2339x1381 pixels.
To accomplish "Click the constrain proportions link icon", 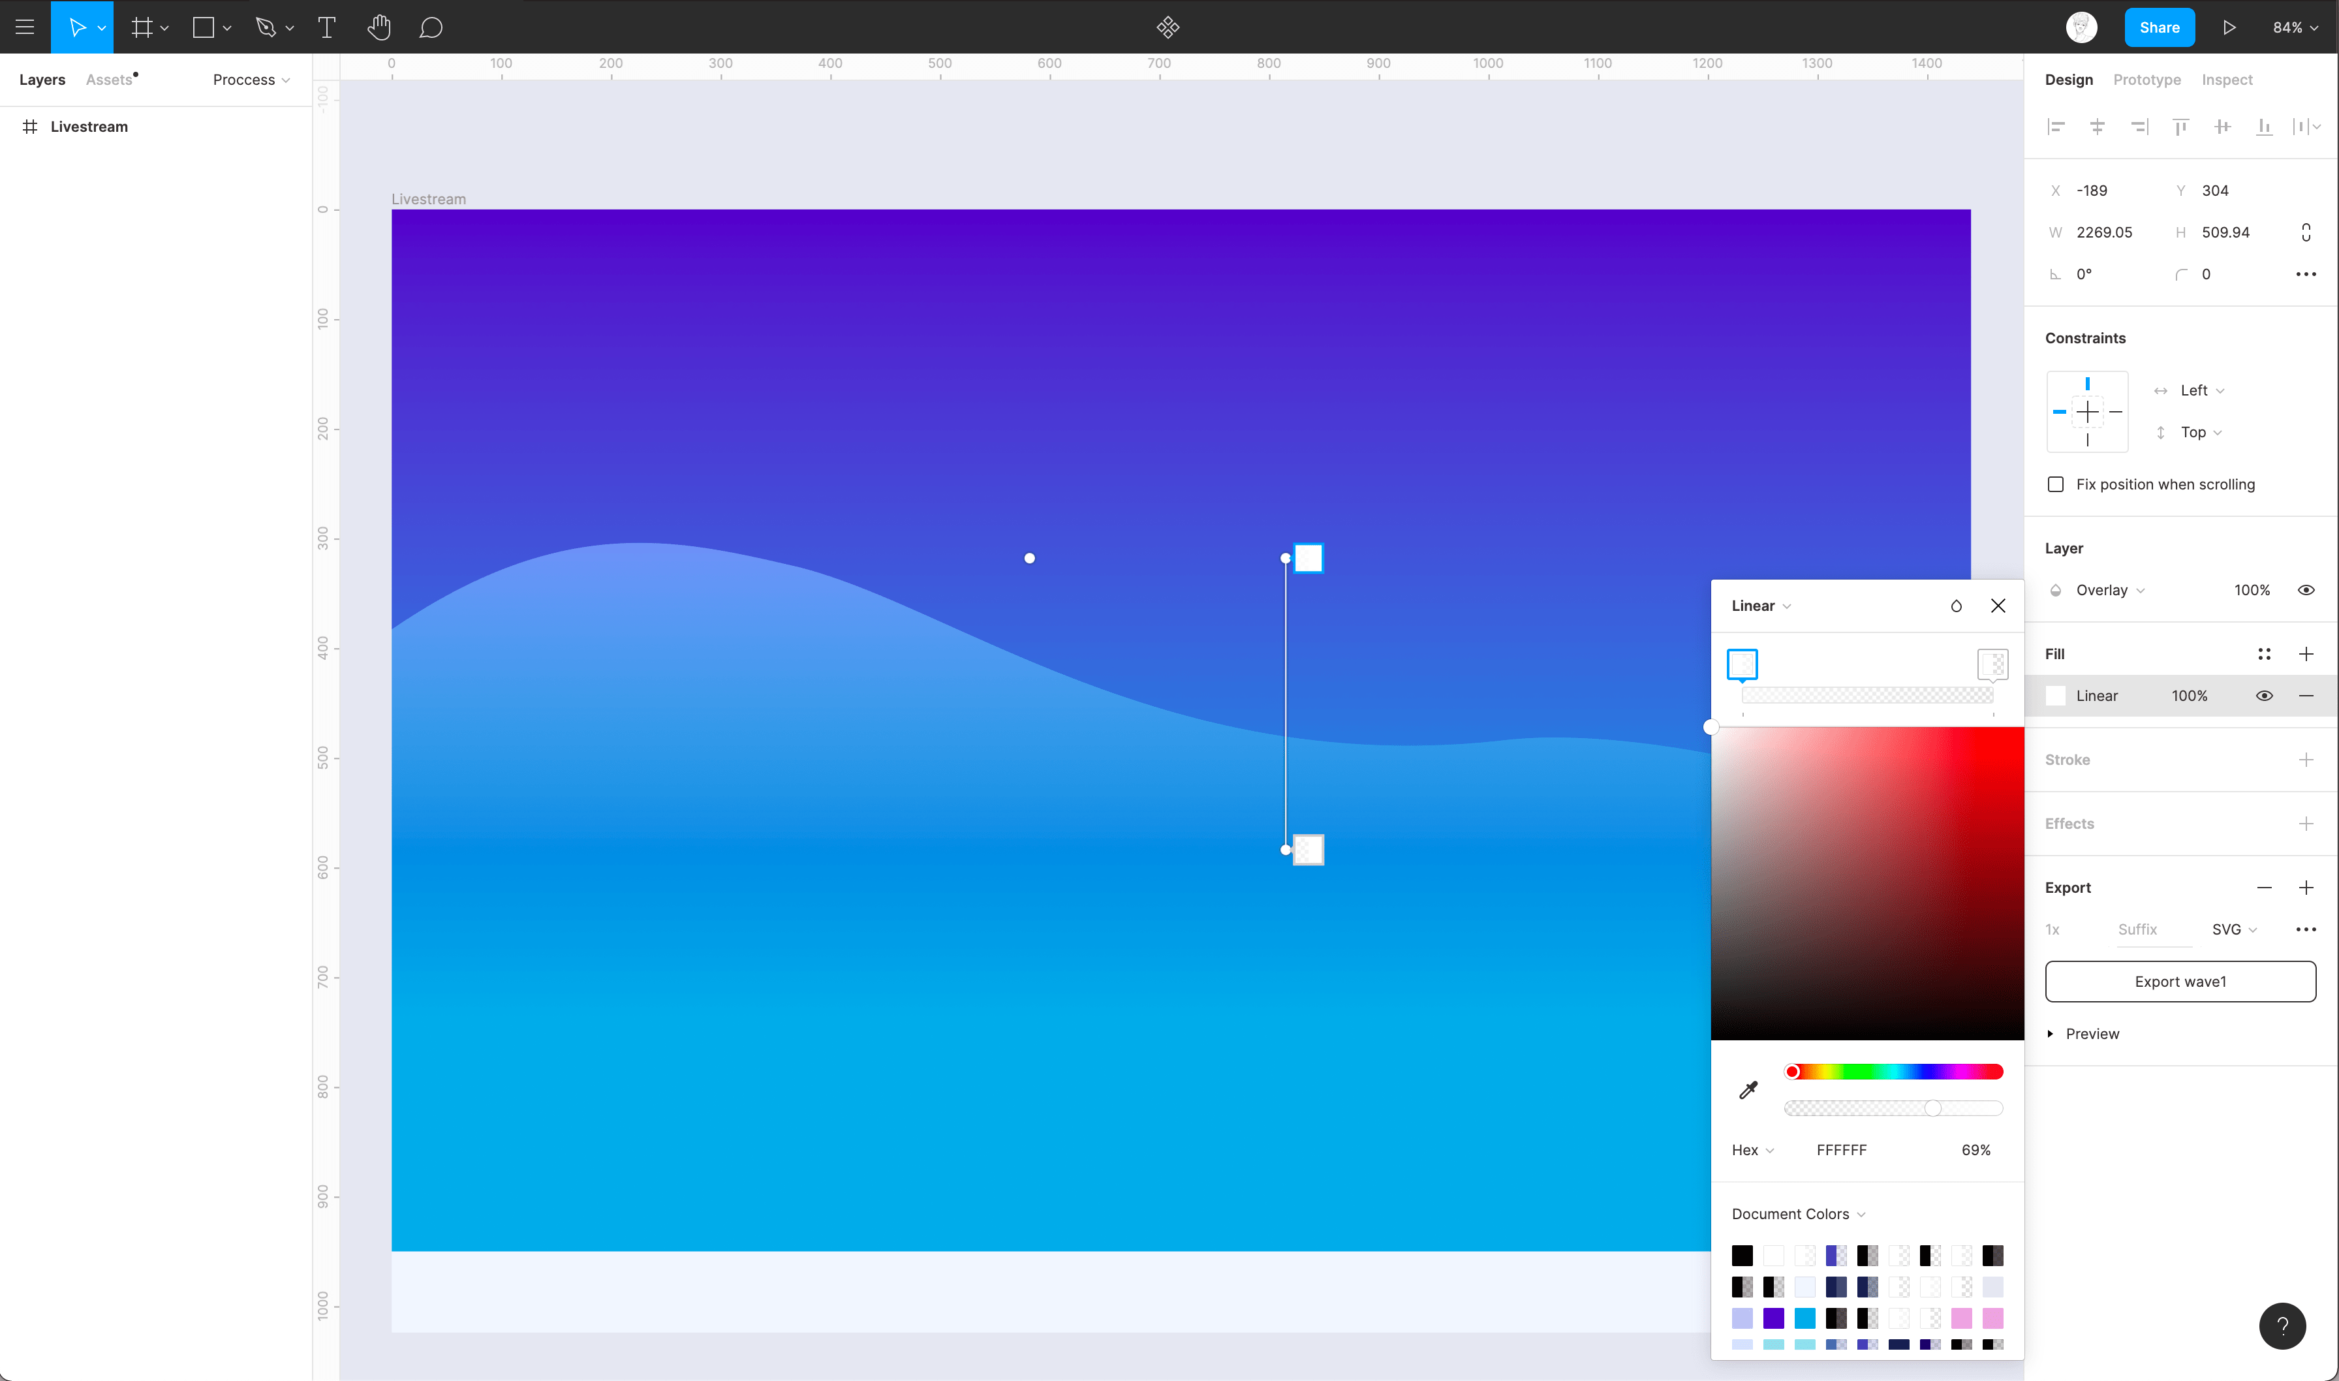I will pyautogui.click(x=2306, y=232).
